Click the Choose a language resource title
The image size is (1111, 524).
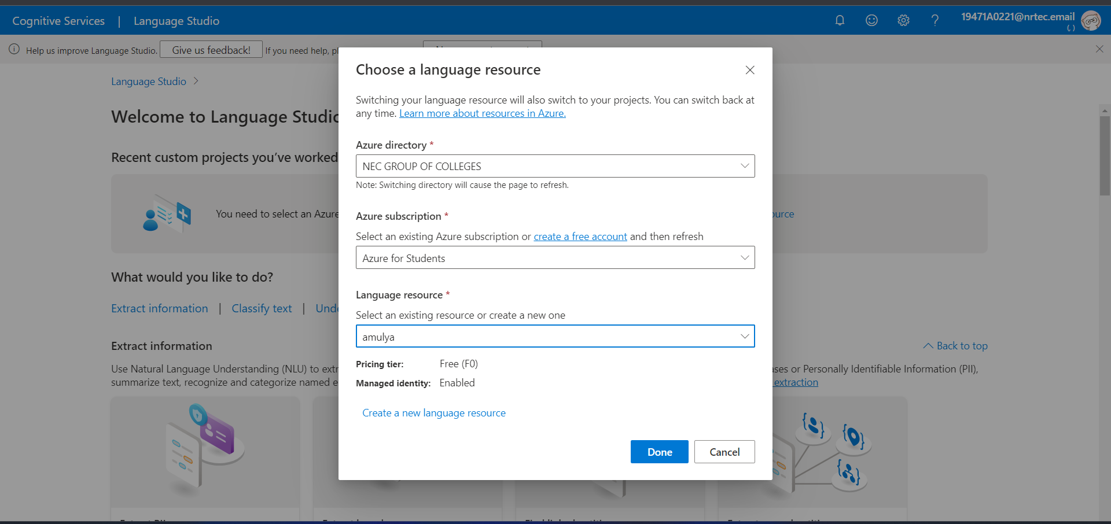click(448, 70)
